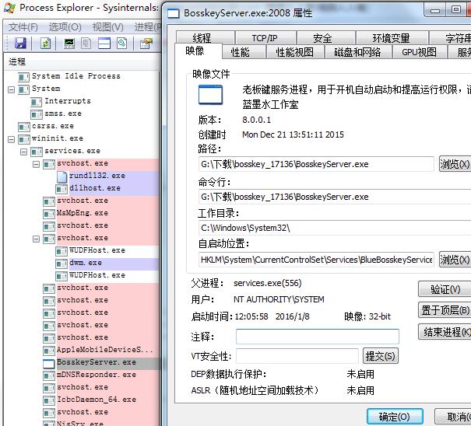Switch to the 性能视图 tab
The height and width of the screenshot is (426, 471).
pyautogui.click(x=294, y=52)
